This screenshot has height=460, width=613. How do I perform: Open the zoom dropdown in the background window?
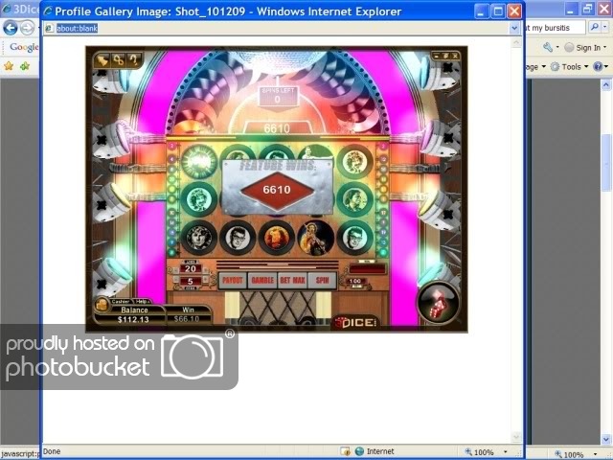(x=596, y=453)
